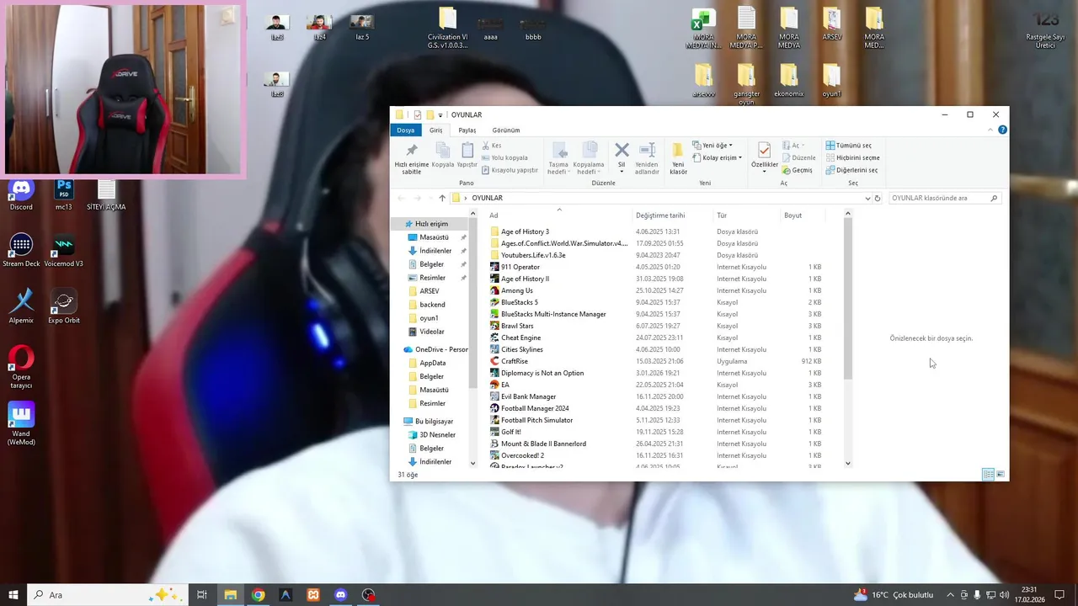Select Hızlı erişim in navigation pane
Screen dimensions: 1078x606
431,224
